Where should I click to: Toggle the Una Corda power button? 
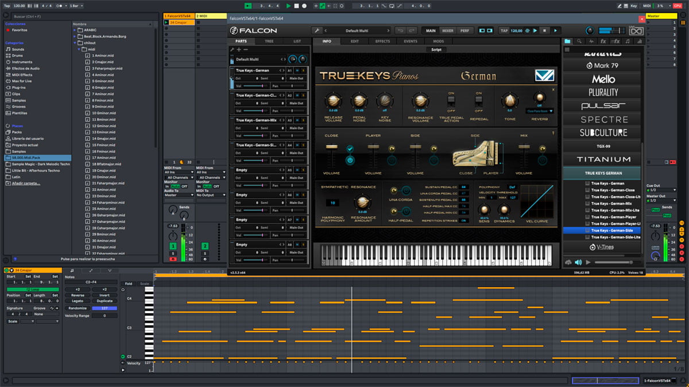pyautogui.click(x=407, y=190)
